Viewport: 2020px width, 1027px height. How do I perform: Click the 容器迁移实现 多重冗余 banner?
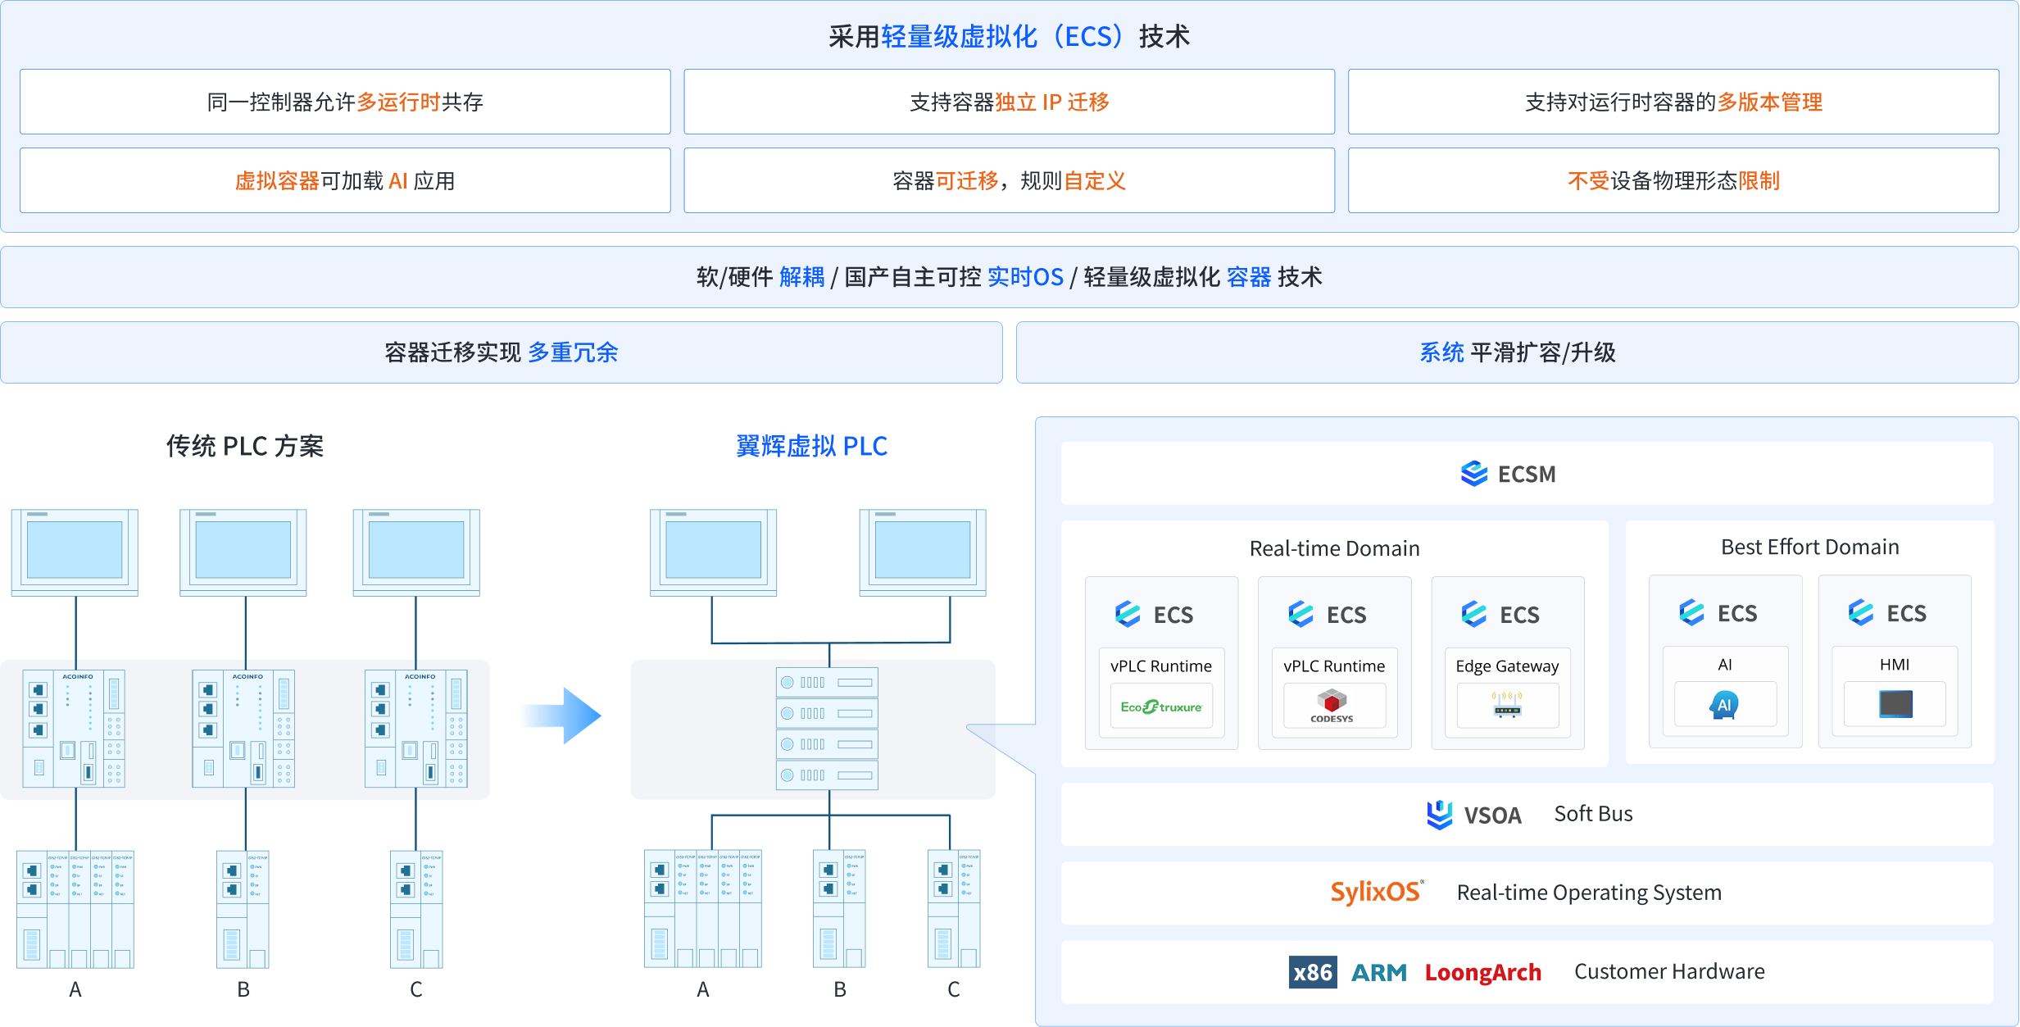click(502, 352)
